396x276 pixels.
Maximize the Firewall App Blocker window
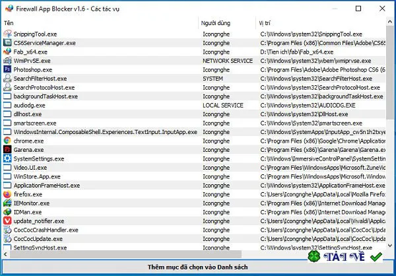coord(358,9)
